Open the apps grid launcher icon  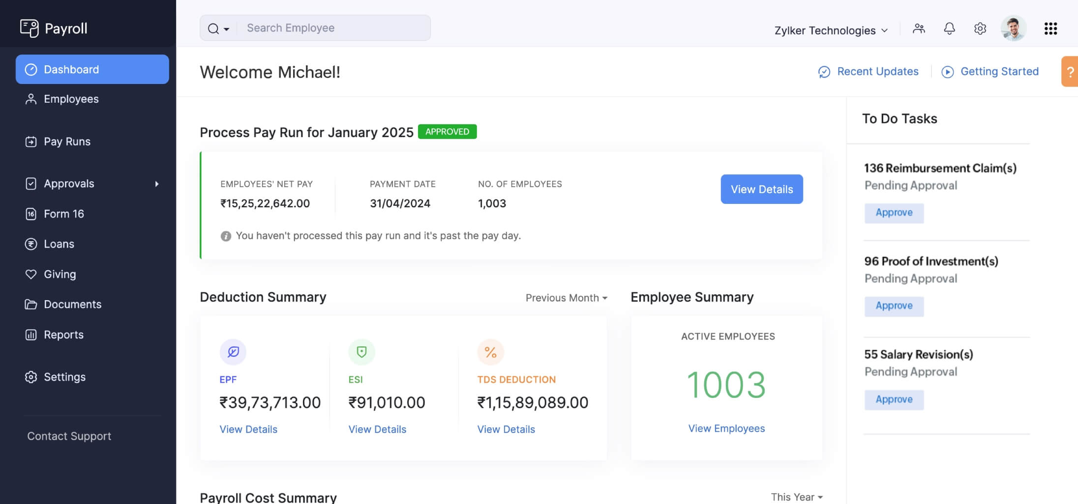coord(1050,28)
